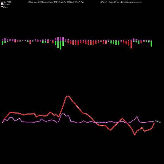The height and width of the screenshot is (164, 164).
Task: Select the 'Price' legend label
Action: [5, 7]
